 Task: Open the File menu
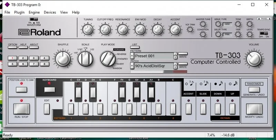pos(7,12)
